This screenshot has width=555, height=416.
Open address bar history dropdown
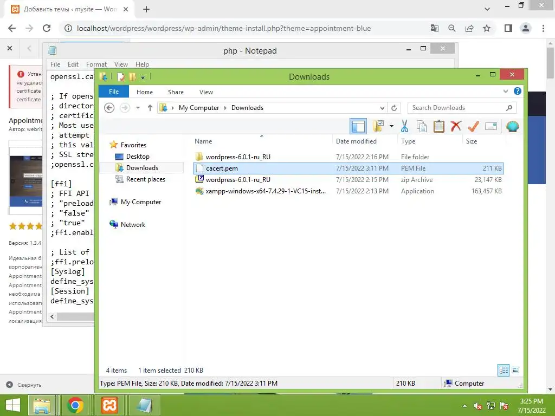click(x=382, y=108)
